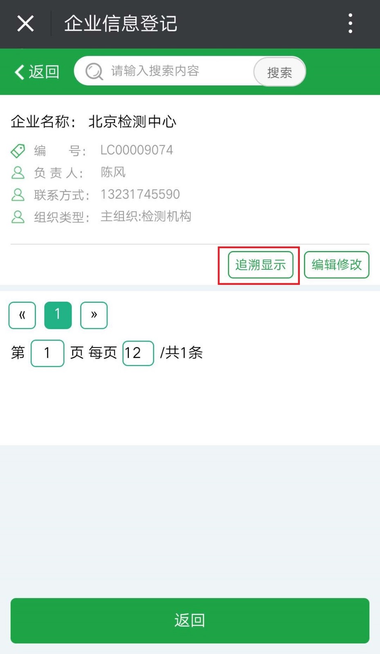
Task: Click the page number input after 第
Action: point(47,353)
